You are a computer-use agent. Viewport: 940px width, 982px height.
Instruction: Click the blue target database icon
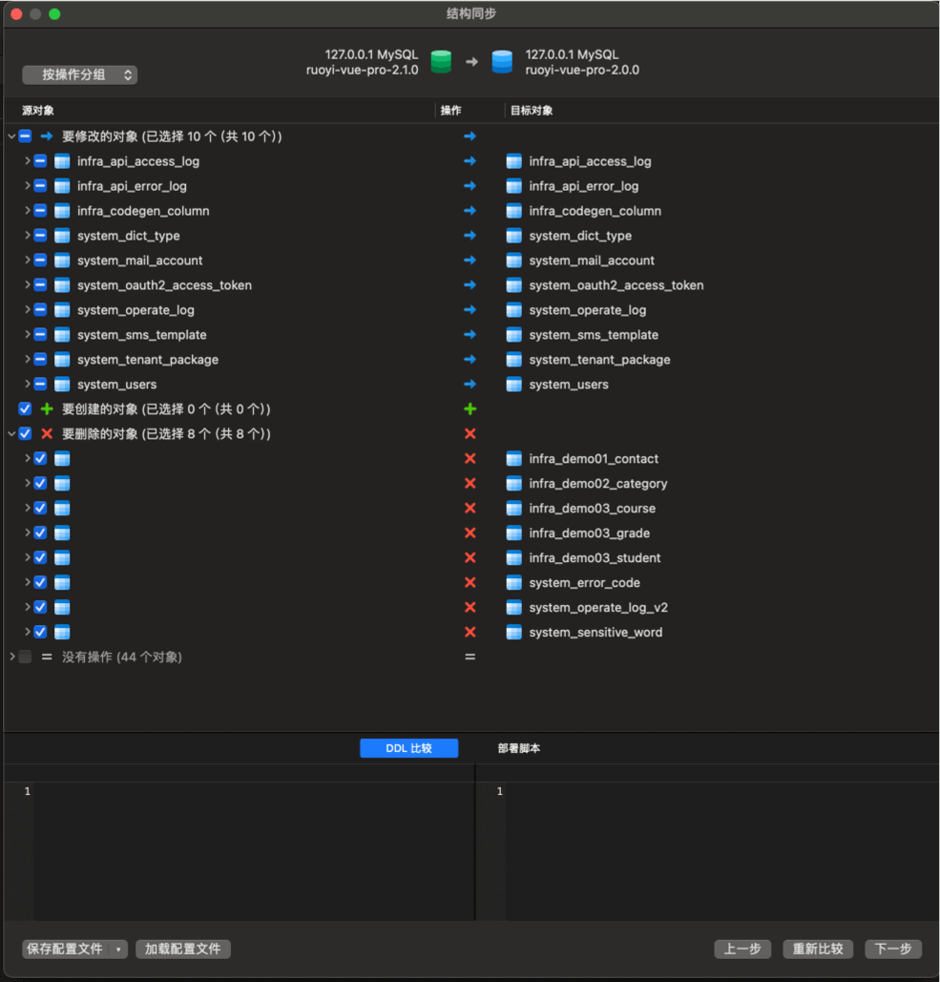point(502,62)
